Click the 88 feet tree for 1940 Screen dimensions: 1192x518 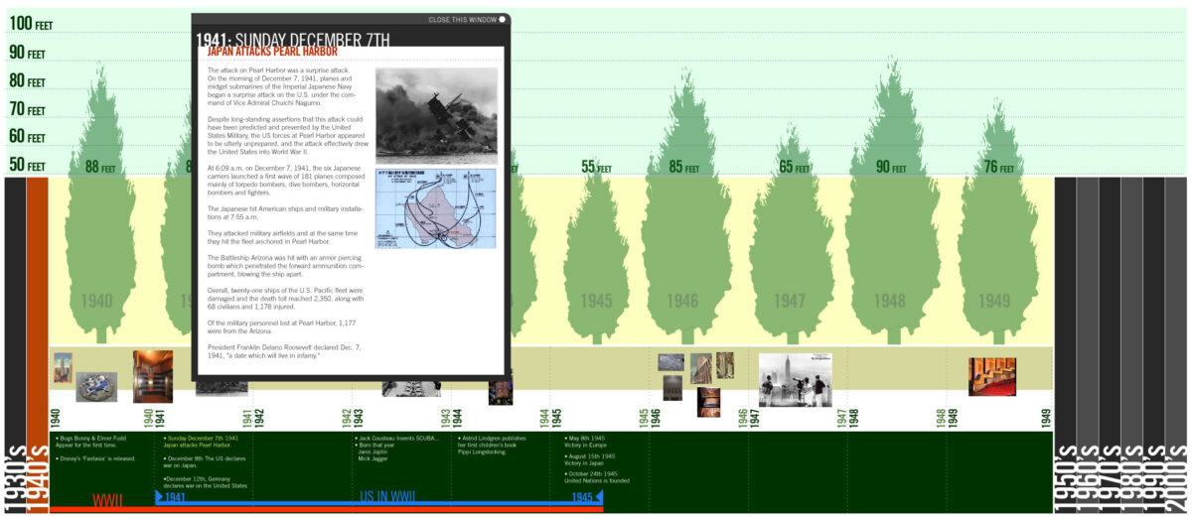95,218
